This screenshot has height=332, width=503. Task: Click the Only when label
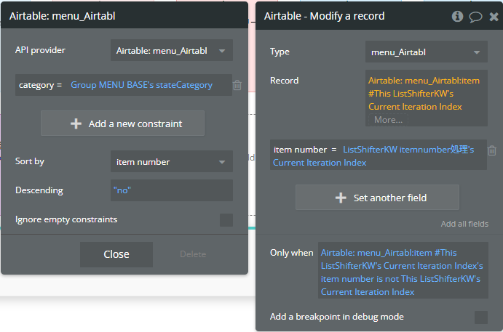click(292, 253)
